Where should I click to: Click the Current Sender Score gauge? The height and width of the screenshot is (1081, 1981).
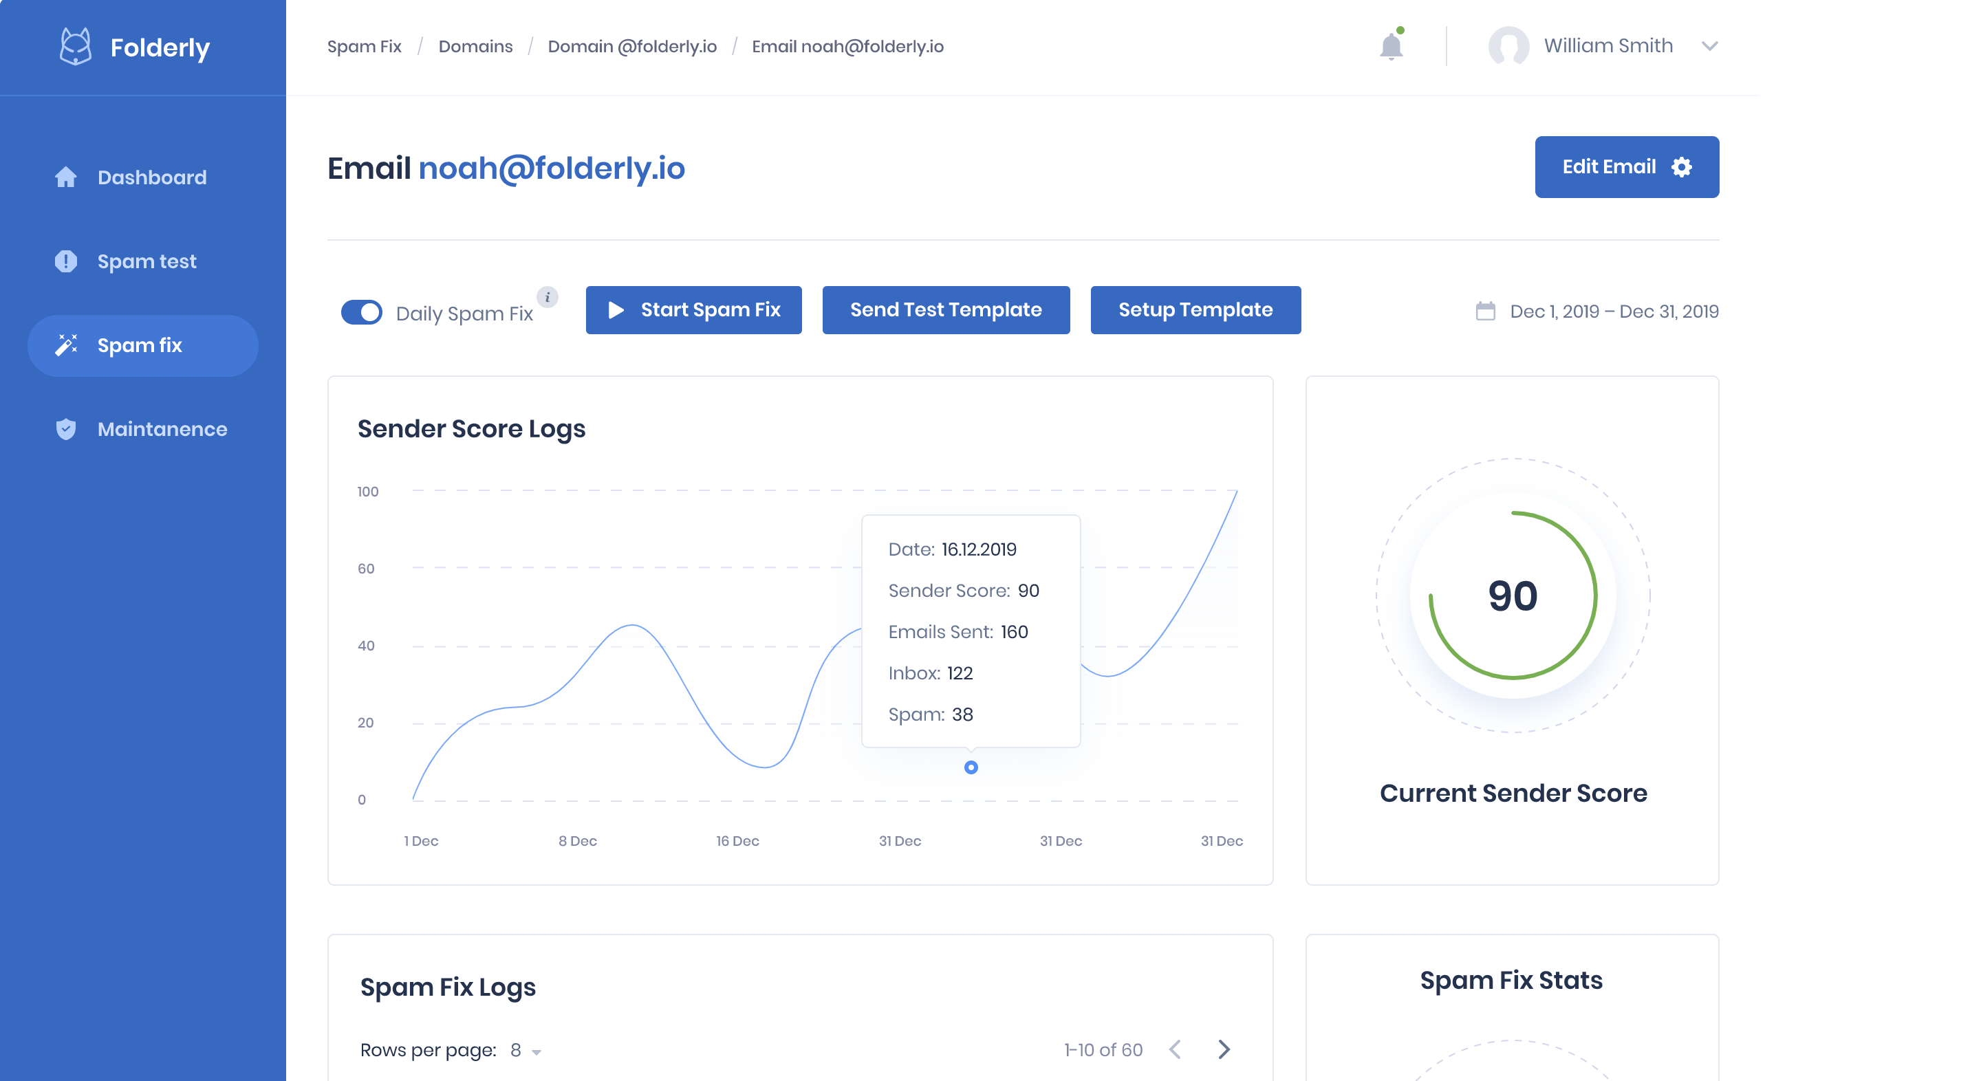point(1512,596)
